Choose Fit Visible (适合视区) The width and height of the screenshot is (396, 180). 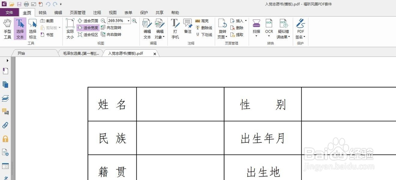click(x=88, y=34)
